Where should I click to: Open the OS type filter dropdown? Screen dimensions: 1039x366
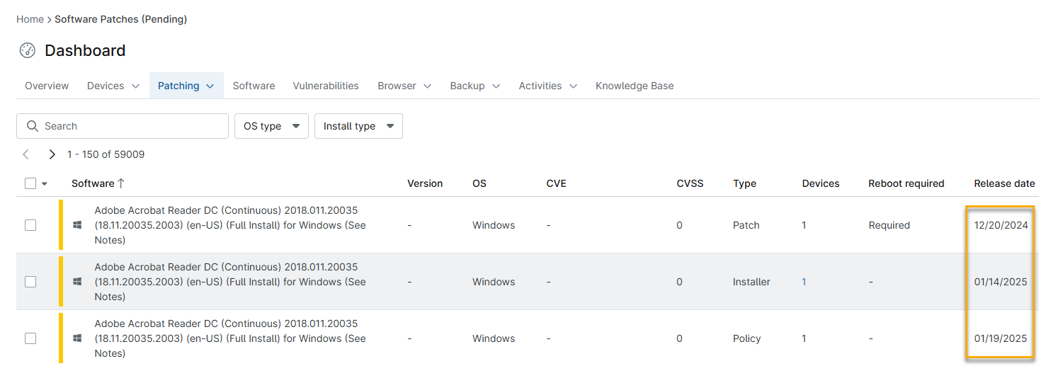tap(271, 126)
